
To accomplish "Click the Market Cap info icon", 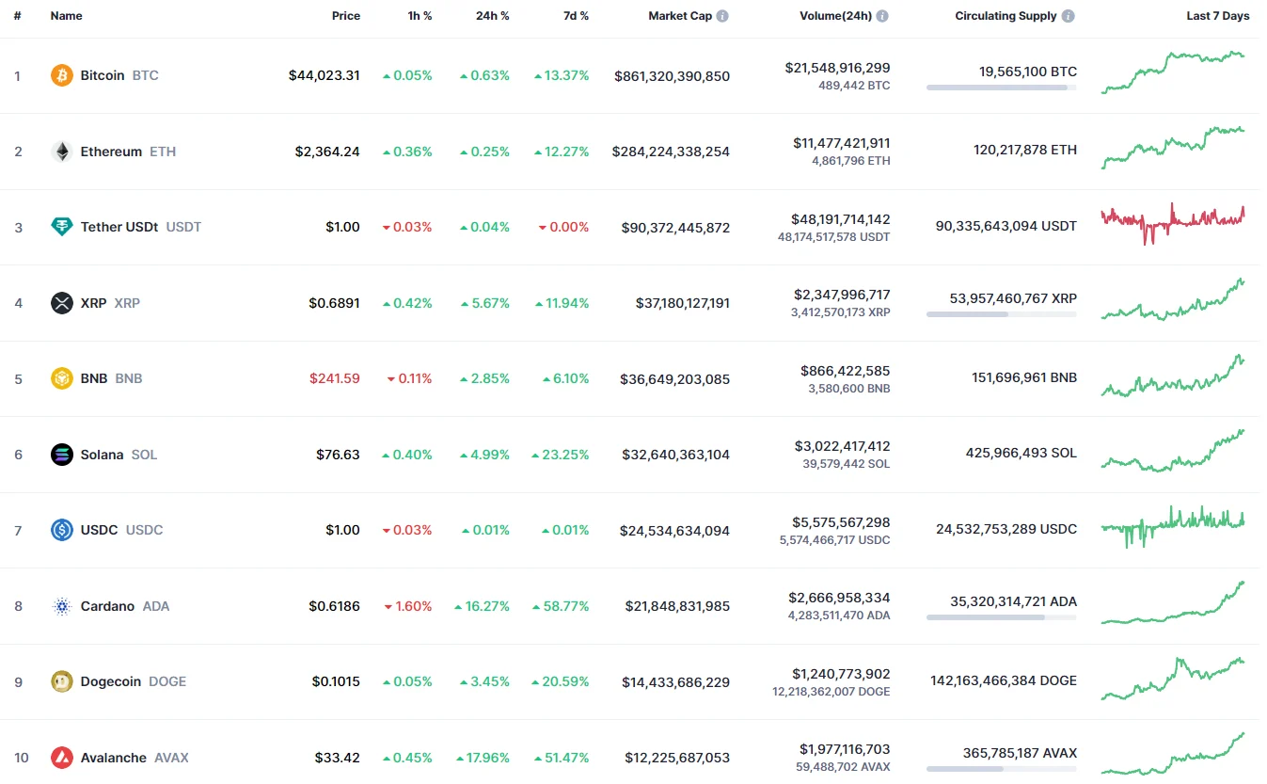I will coord(722,16).
